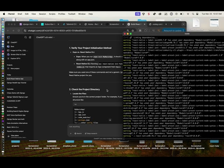Open Sora in the sidebar
This screenshot has width=224, height=168.
[x=12, y=47]
